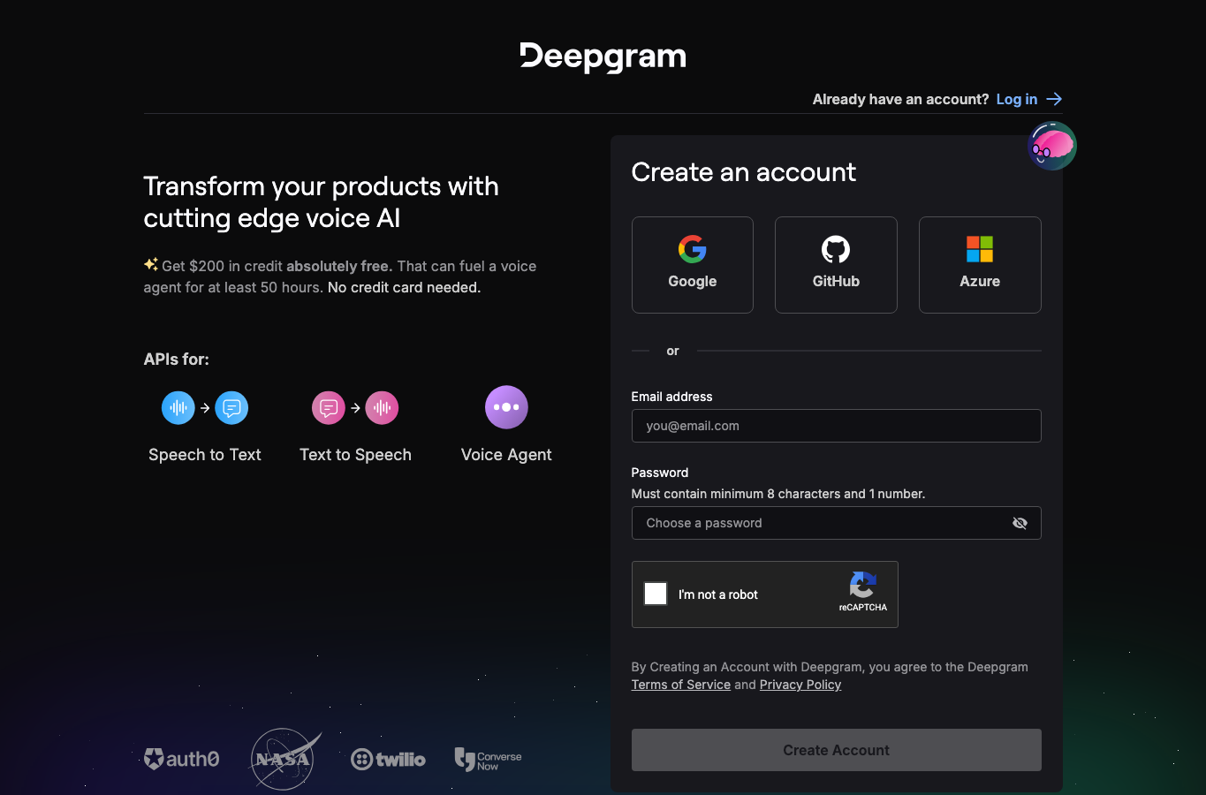Open the Terms of Service link

coord(681,685)
